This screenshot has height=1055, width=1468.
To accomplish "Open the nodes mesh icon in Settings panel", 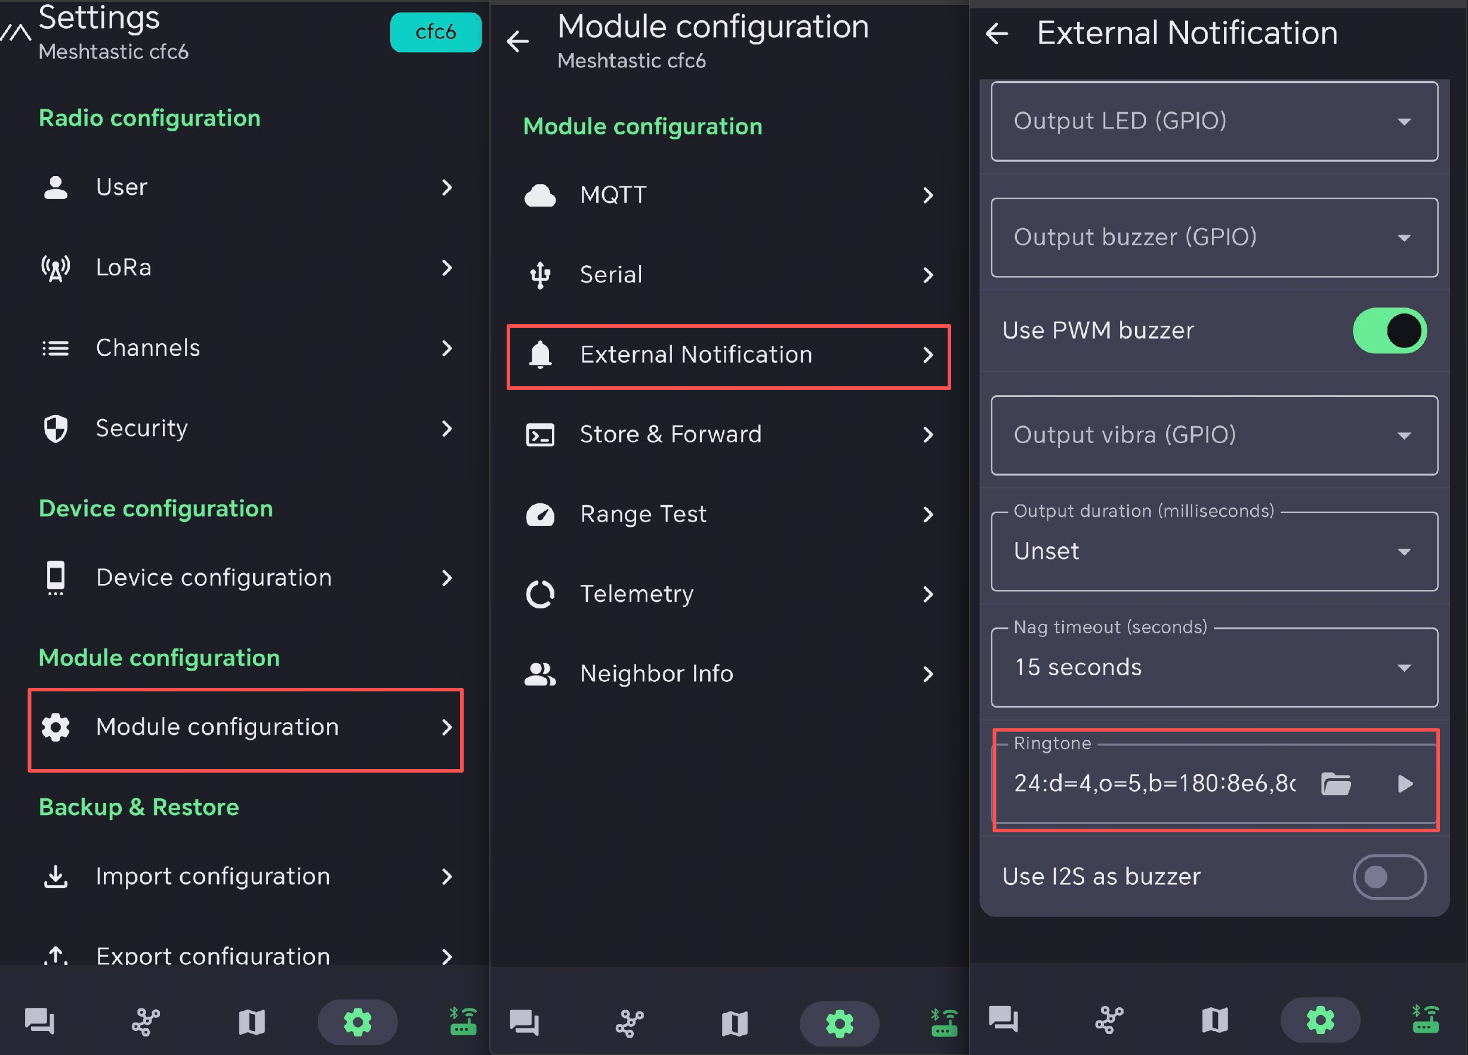I will [146, 1022].
